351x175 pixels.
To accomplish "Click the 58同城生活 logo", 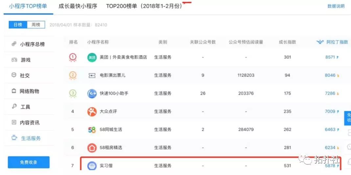I will [x=92, y=130].
